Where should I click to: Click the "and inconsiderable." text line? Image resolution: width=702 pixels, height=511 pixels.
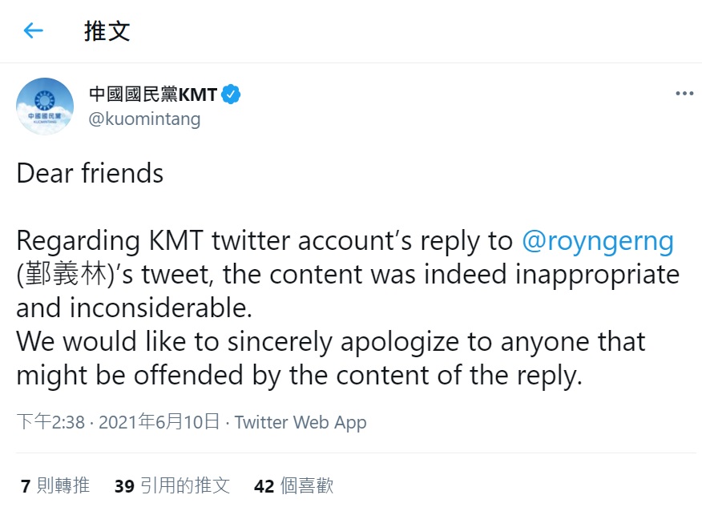pos(135,308)
